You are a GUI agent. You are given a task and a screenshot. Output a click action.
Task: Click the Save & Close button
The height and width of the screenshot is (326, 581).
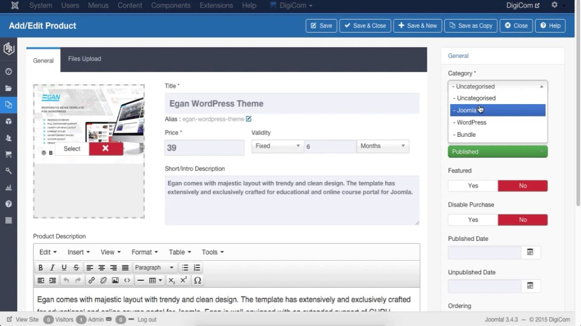(365, 26)
